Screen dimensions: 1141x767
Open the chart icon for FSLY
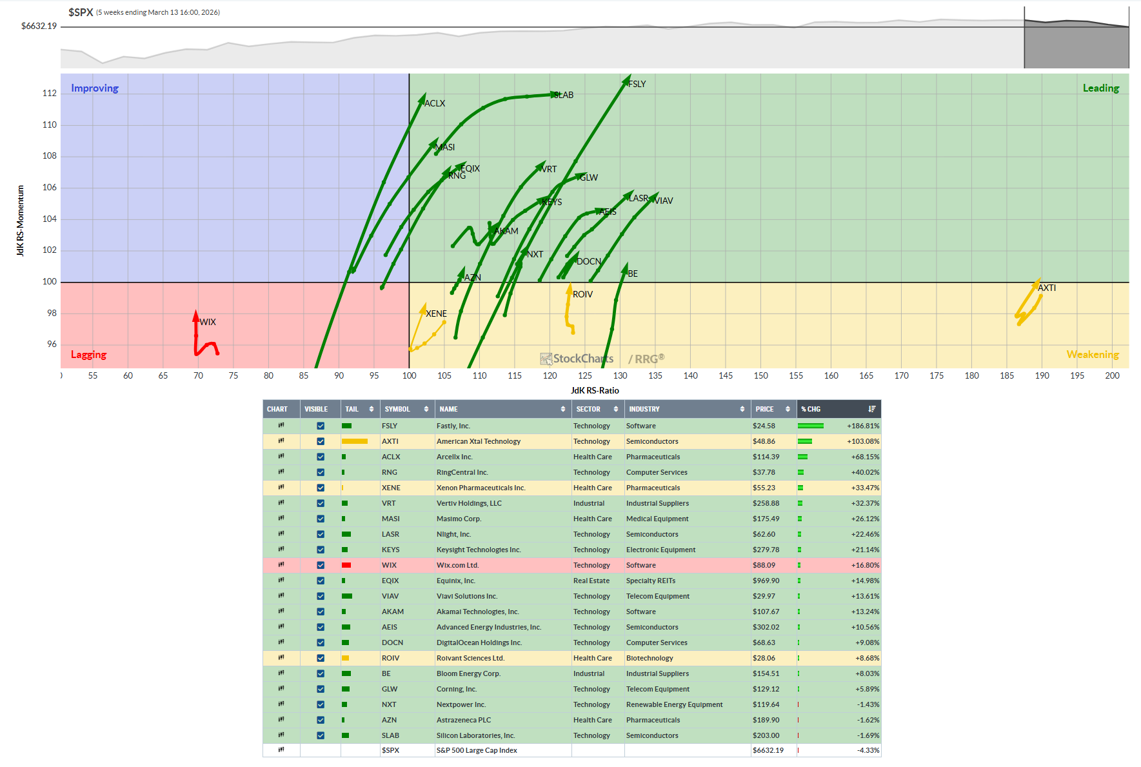point(281,426)
